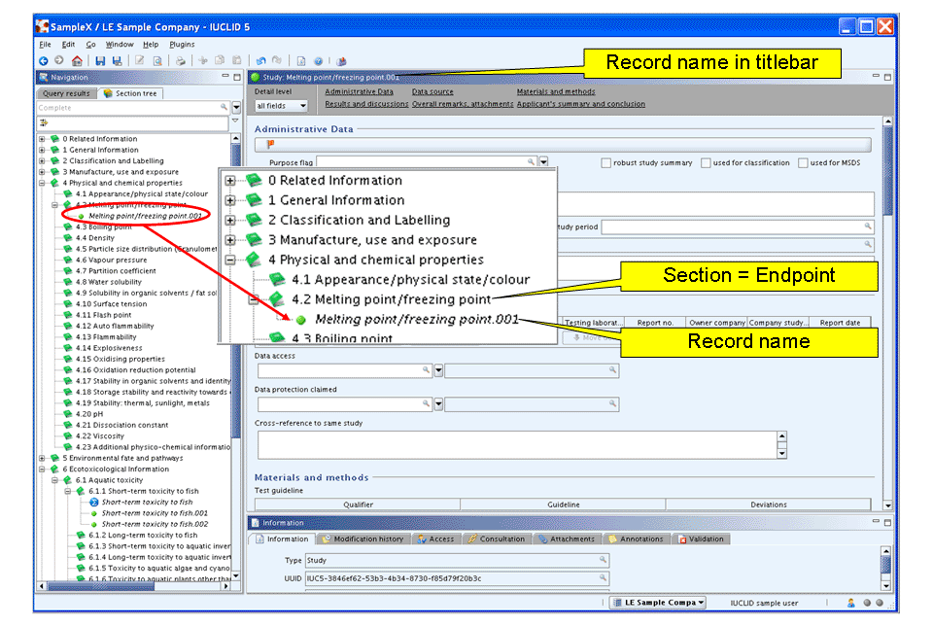Jump to Results and discussions link
The height and width of the screenshot is (626, 933).
366,104
